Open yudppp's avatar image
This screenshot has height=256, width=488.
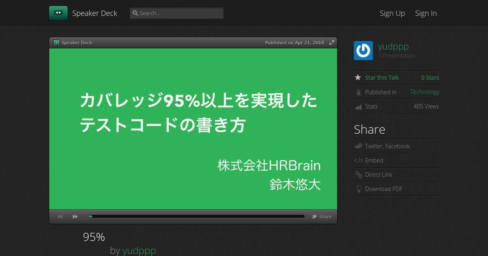coord(363,51)
